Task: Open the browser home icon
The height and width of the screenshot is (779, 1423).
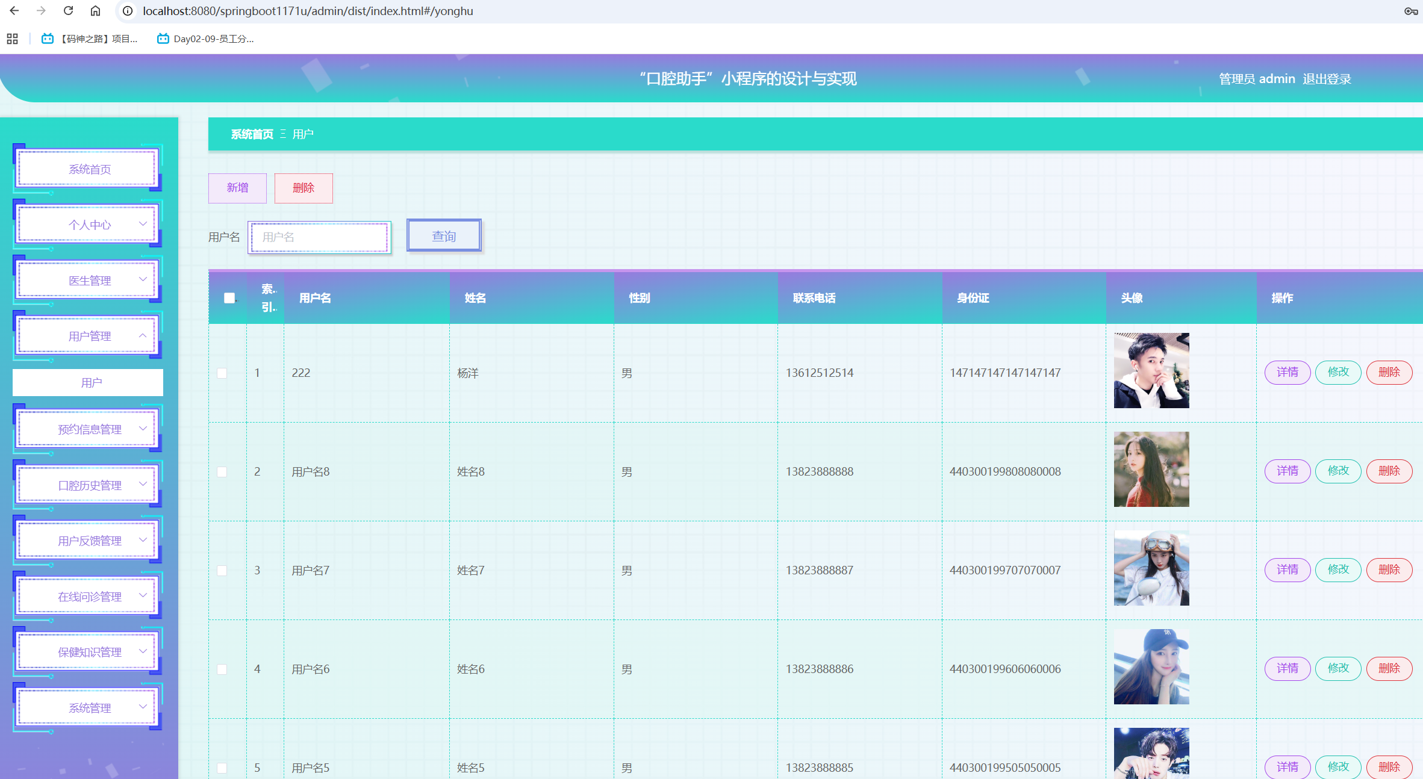Action: 94,10
